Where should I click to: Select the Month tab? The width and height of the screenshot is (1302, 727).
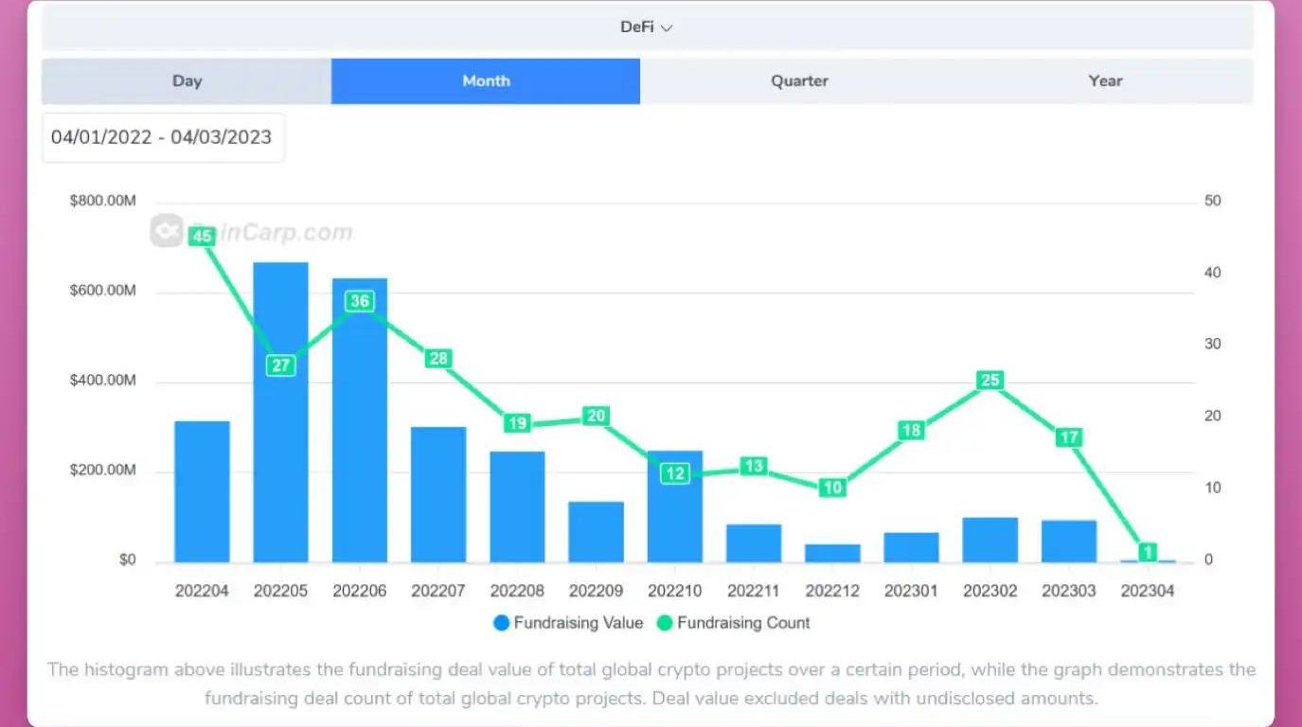[x=486, y=81]
